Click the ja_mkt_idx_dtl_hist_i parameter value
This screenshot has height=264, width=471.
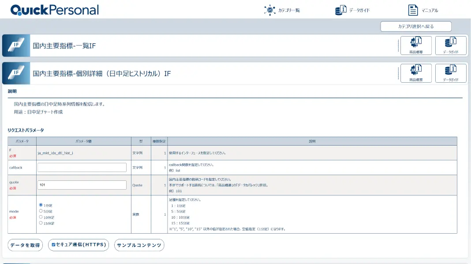(55, 153)
